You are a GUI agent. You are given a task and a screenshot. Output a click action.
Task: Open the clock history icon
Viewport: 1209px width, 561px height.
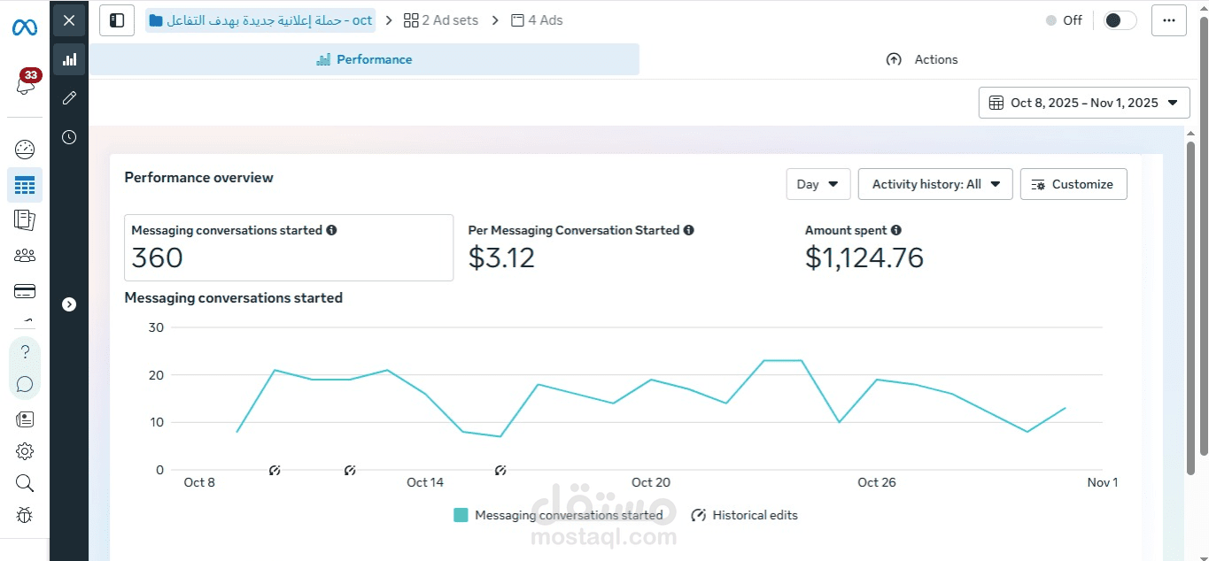(x=69, y=137)
